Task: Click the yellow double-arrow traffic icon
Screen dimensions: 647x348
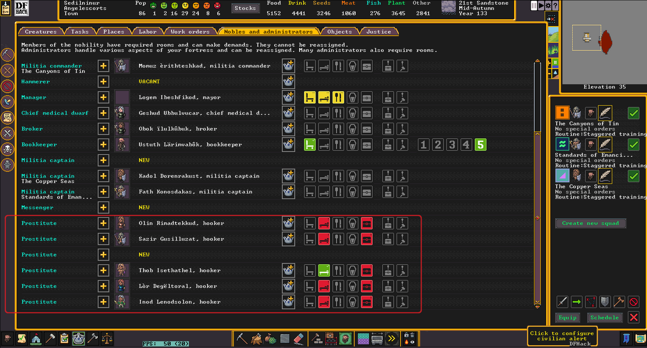Action: pyautogui.click(x=392, y=338)
